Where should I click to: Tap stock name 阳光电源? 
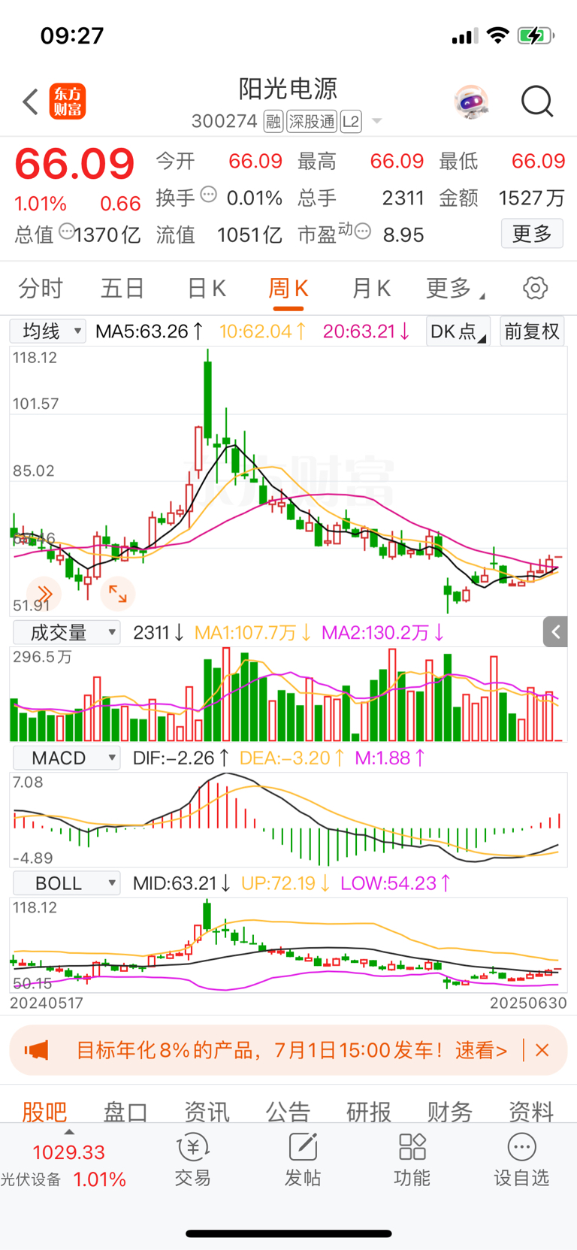pos(288,89)
